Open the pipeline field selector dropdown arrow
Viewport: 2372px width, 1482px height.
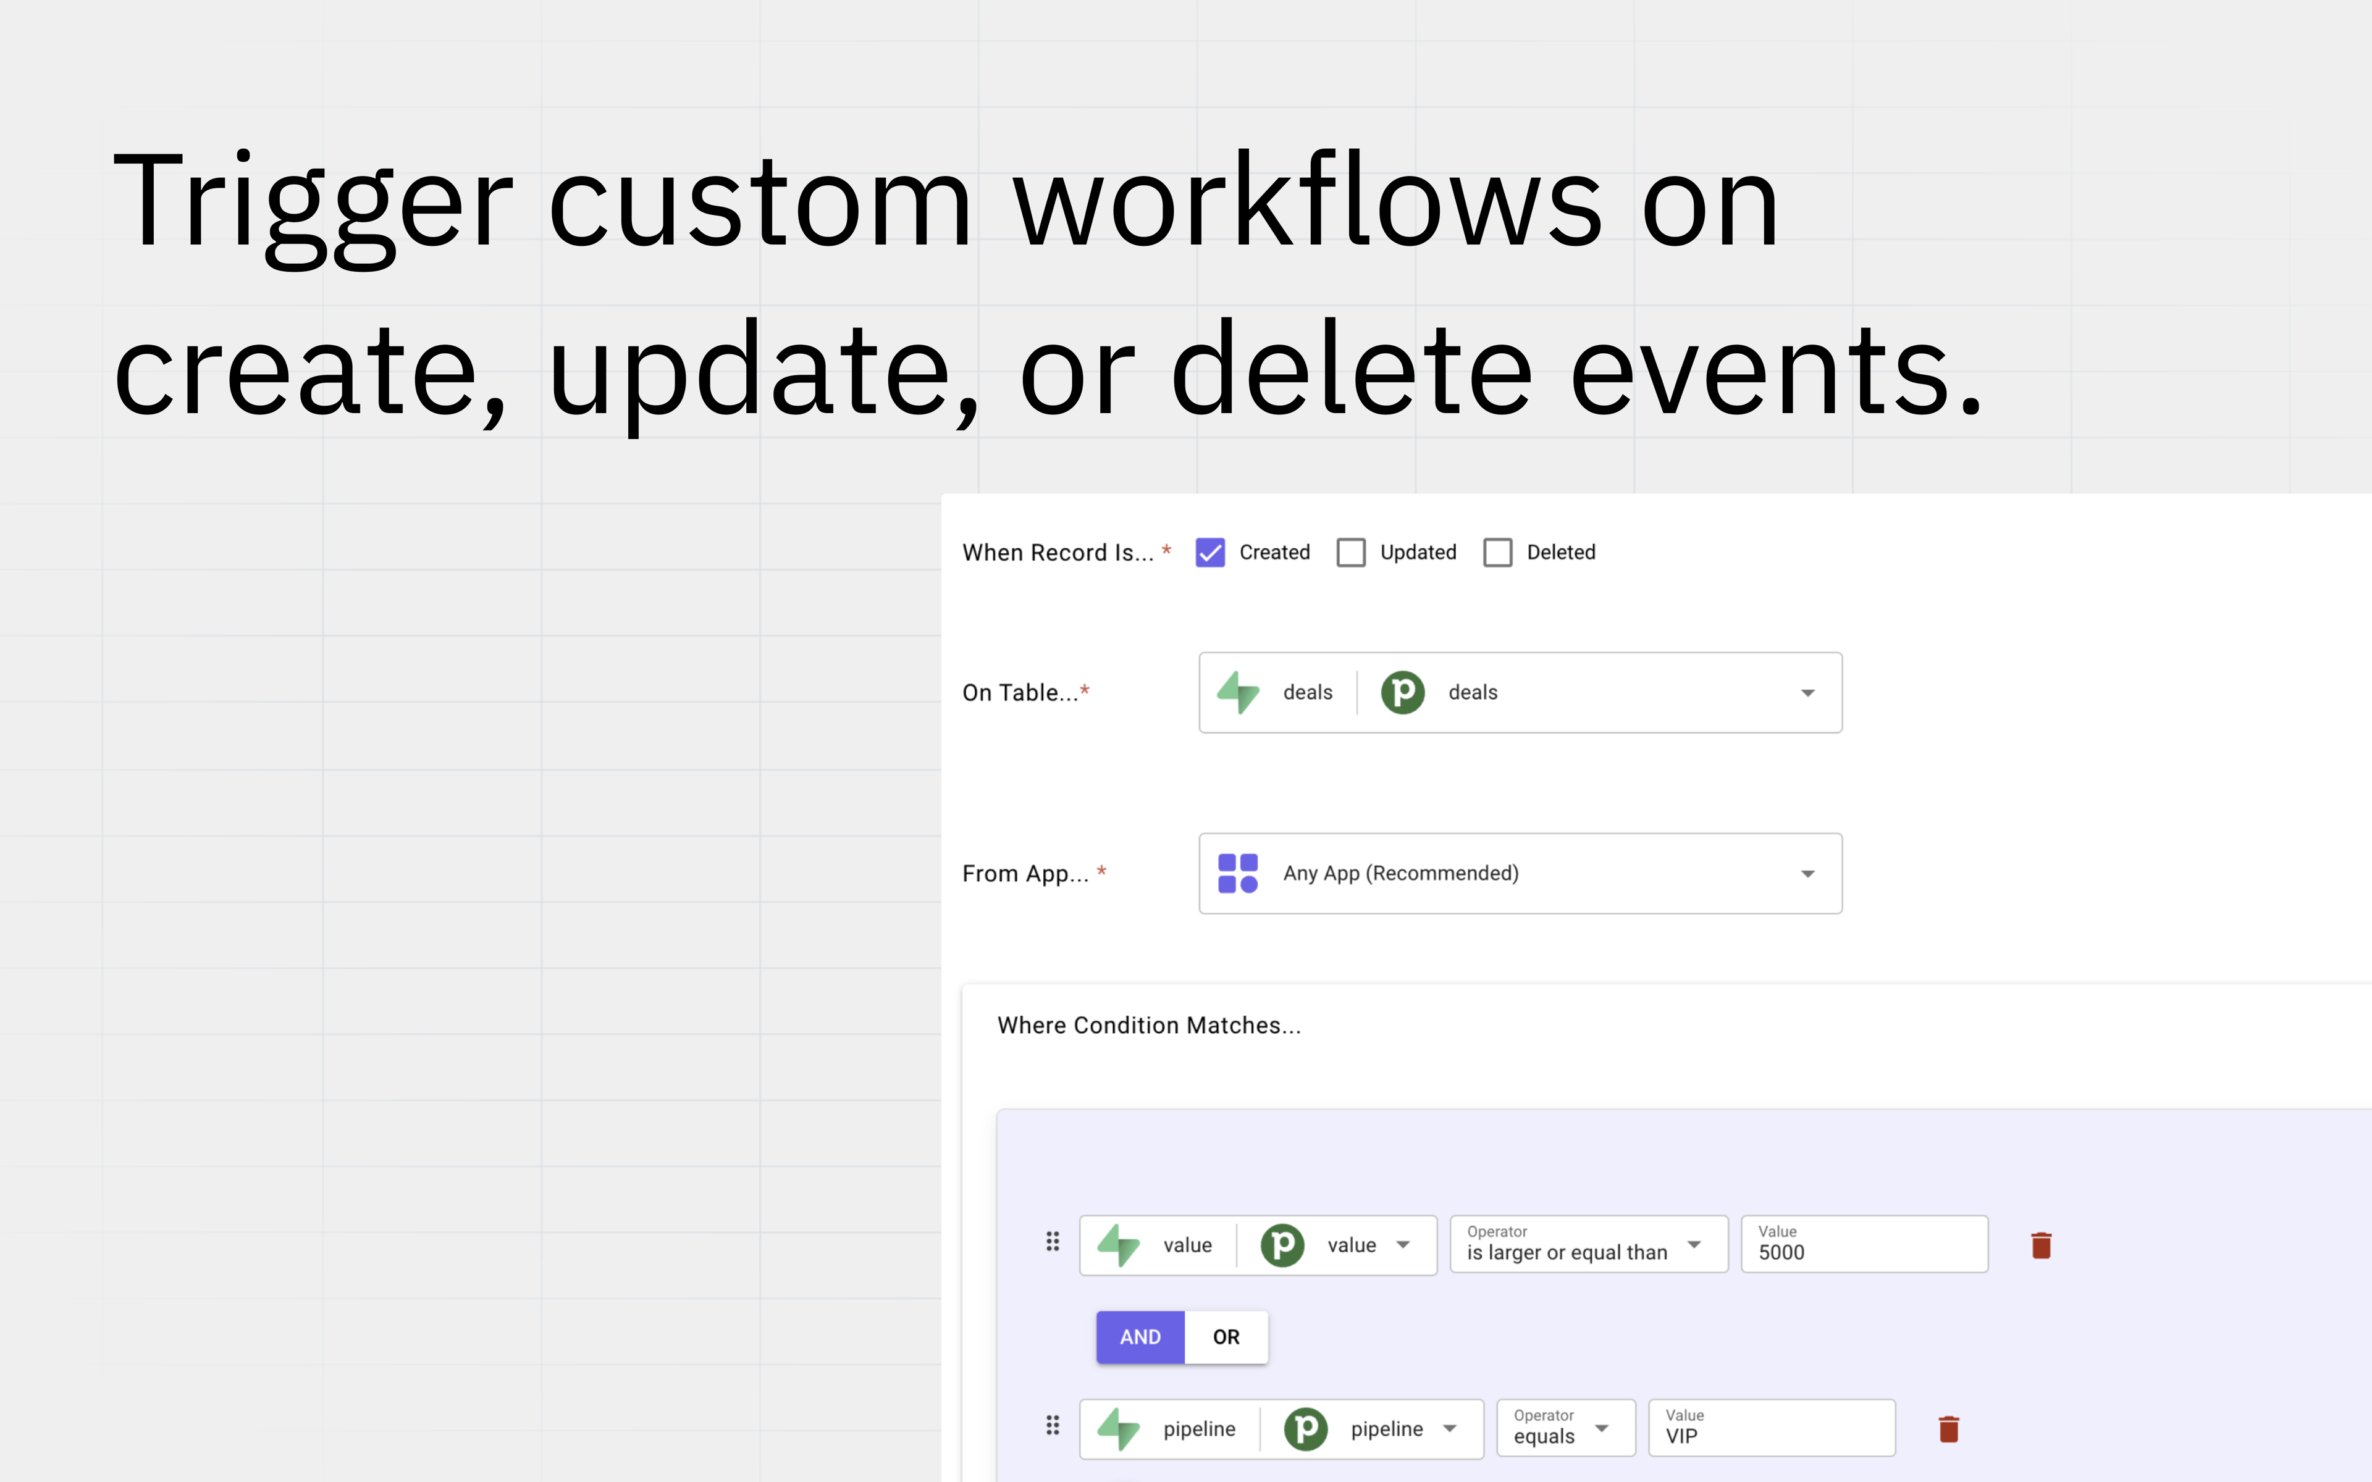click(x=1450, y=1429)
